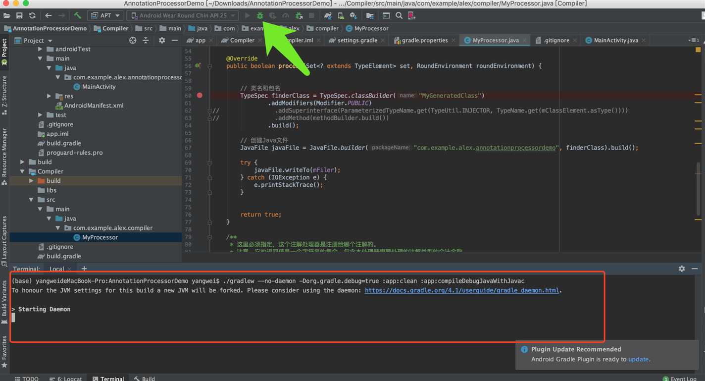Expand the androidTest folder
Image resolution: width=705 pixels, height=381 pixels.
point(40,49)
